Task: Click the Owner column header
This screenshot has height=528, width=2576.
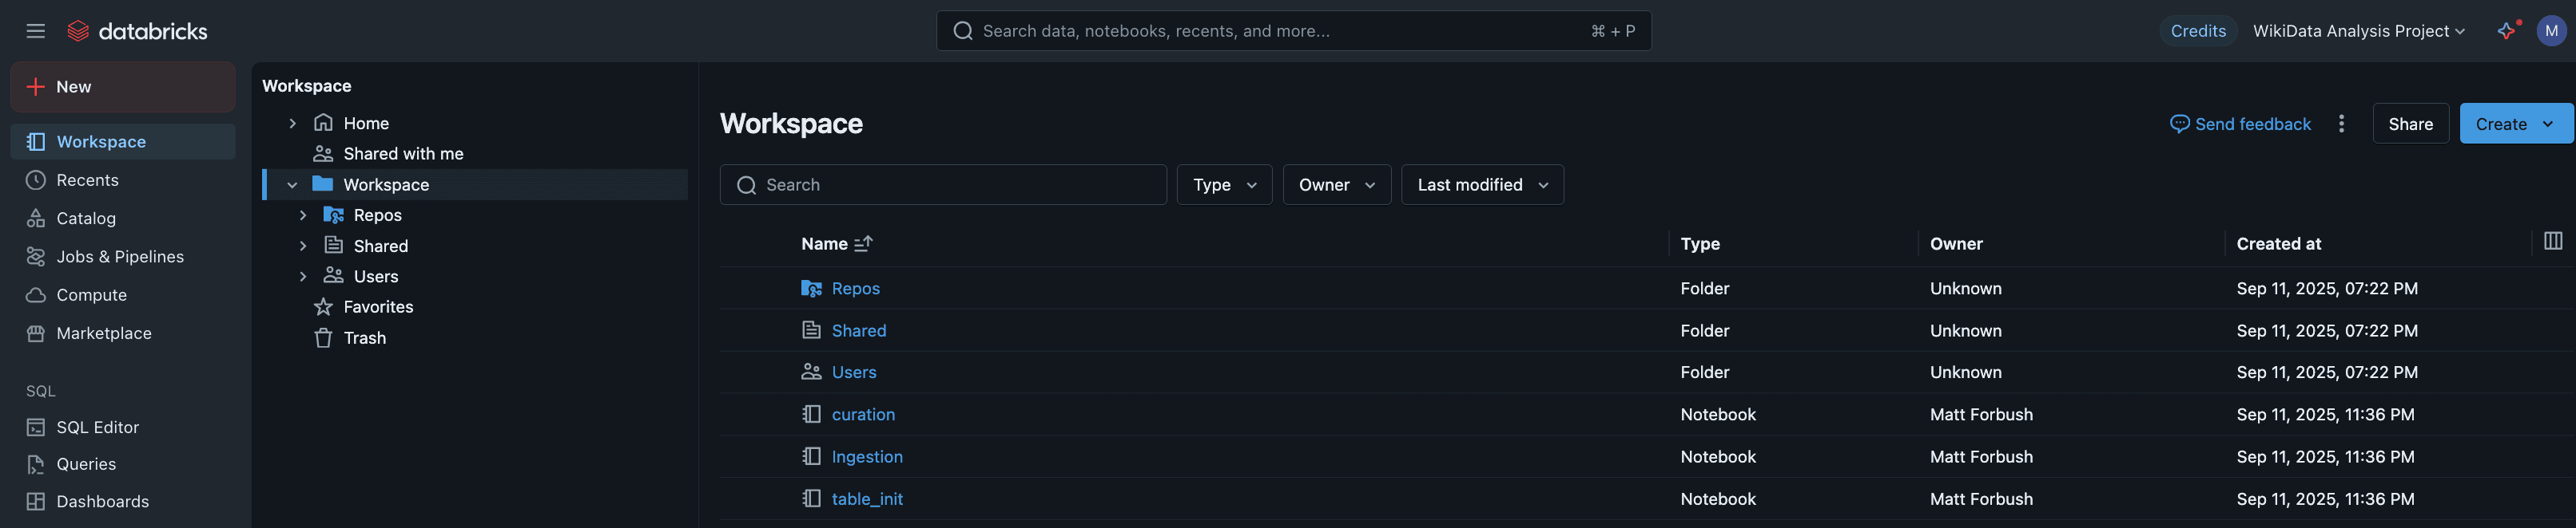Action: coord(1956,243)
